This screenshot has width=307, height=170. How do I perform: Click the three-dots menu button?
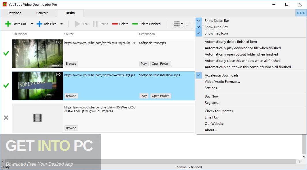point(301,13)
